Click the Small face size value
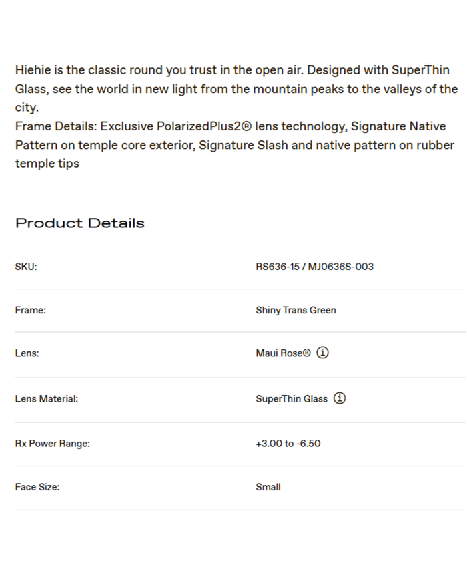Screen dimensions: 467x568 pos(268,487)
